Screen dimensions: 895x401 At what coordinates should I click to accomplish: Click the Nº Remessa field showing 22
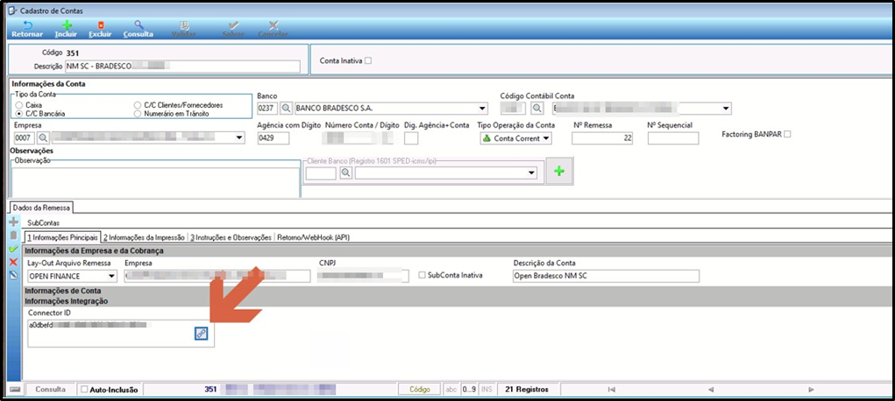tap(602, 138)
